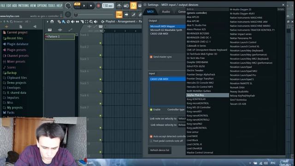Toggle Track 4 mute dot
This screenshot has width=295, height=166.
pyautogui.click(x=100, y=79)
